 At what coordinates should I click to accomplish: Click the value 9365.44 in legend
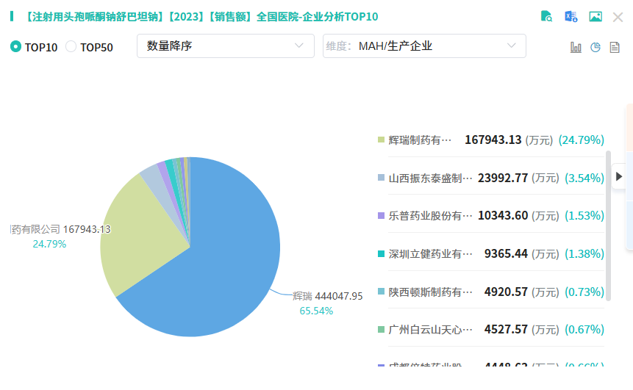click(x=506, y=253)
